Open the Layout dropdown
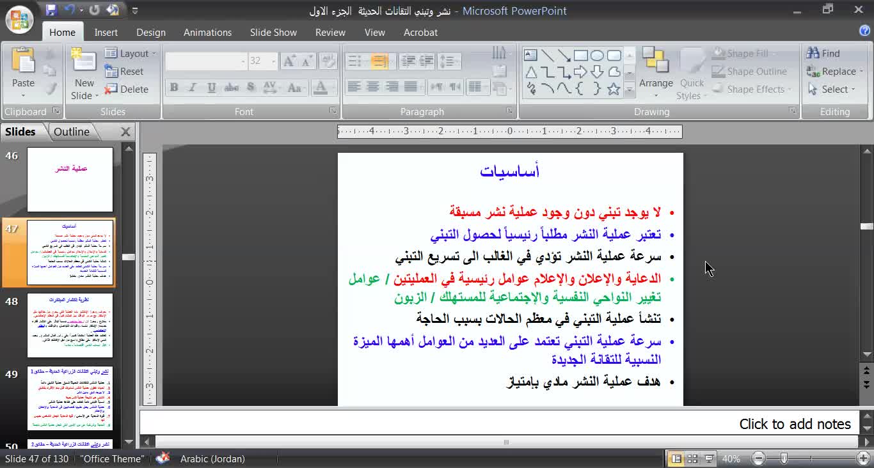Image resolution: width=874 pixels, height=468 pixels. tap(131, 54)
